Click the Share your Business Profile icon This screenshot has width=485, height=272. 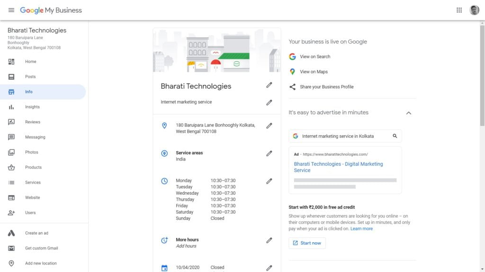[292, 87]
